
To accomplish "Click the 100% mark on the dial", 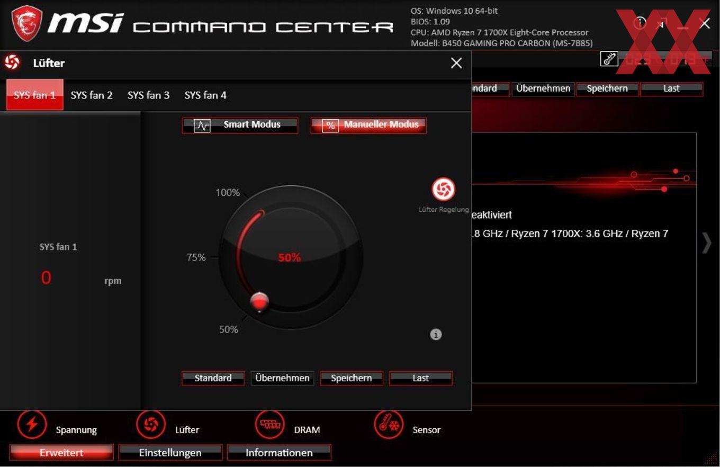I will click(228, 193).
